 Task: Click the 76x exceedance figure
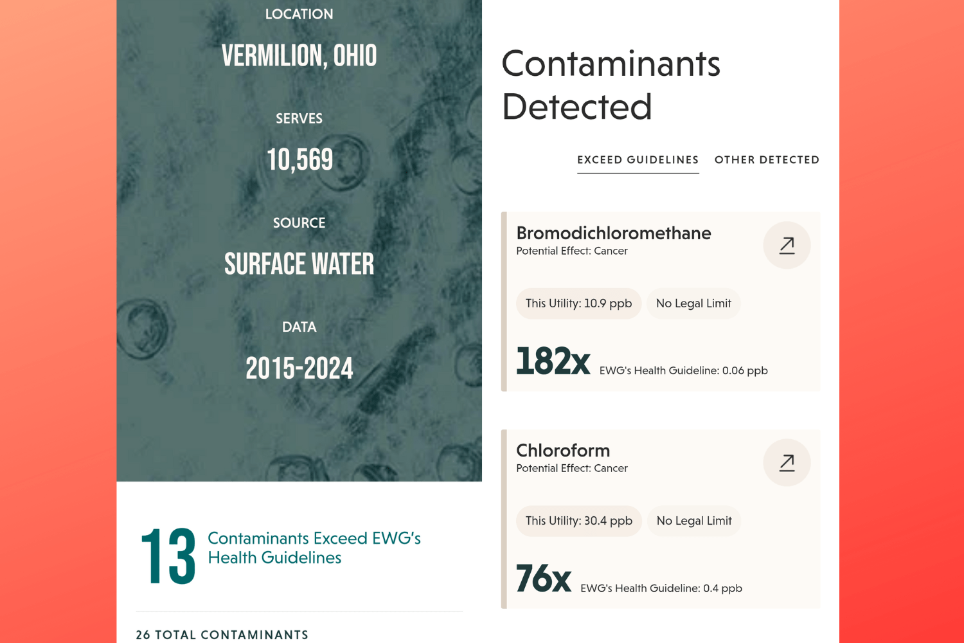[x=543, y=579]
